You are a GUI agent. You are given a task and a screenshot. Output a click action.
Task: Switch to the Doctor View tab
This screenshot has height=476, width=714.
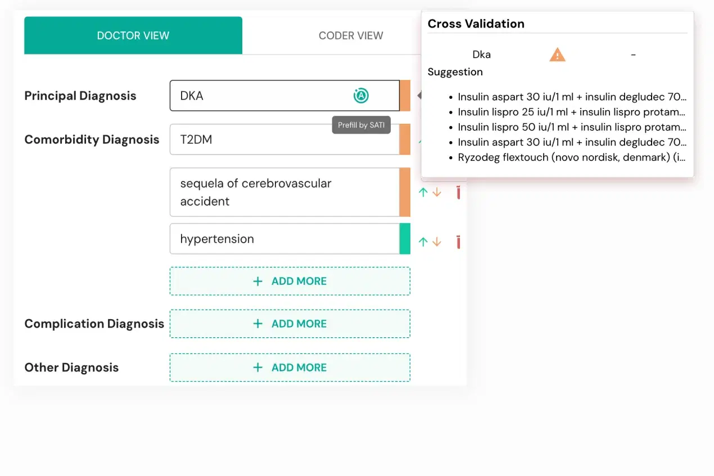(133, 35)
